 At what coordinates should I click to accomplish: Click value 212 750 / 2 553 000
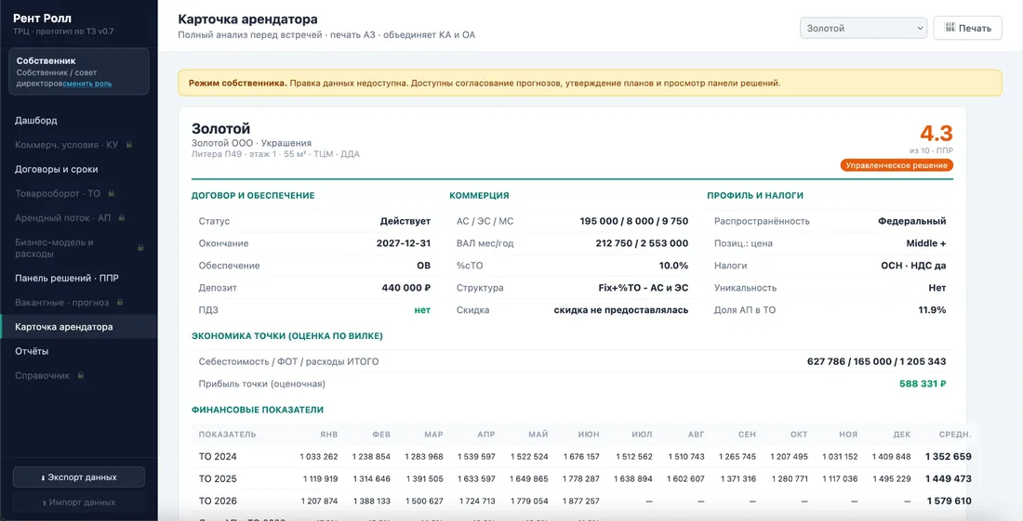coord(640,243)
